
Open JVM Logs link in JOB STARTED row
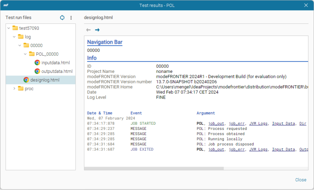click(258, 123)
